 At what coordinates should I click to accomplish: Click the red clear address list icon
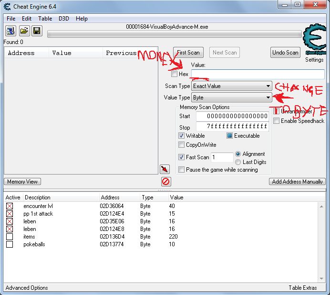pyautogui.click(x=166, y=182)
